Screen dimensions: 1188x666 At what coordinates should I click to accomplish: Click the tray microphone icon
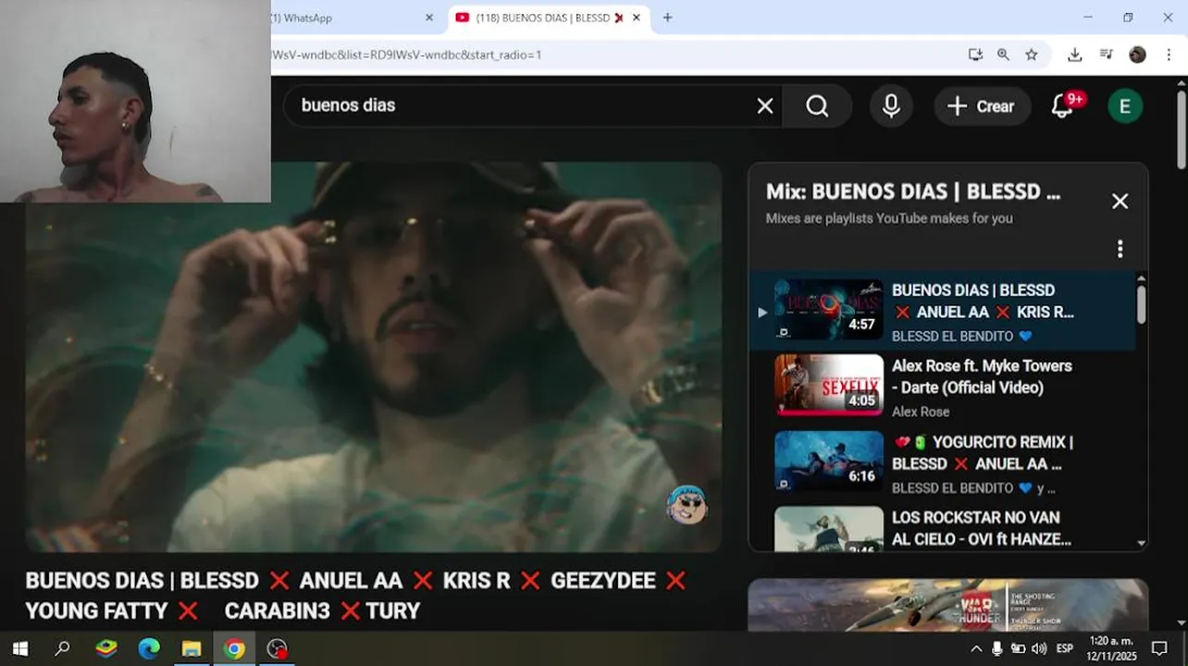(996, 649)
